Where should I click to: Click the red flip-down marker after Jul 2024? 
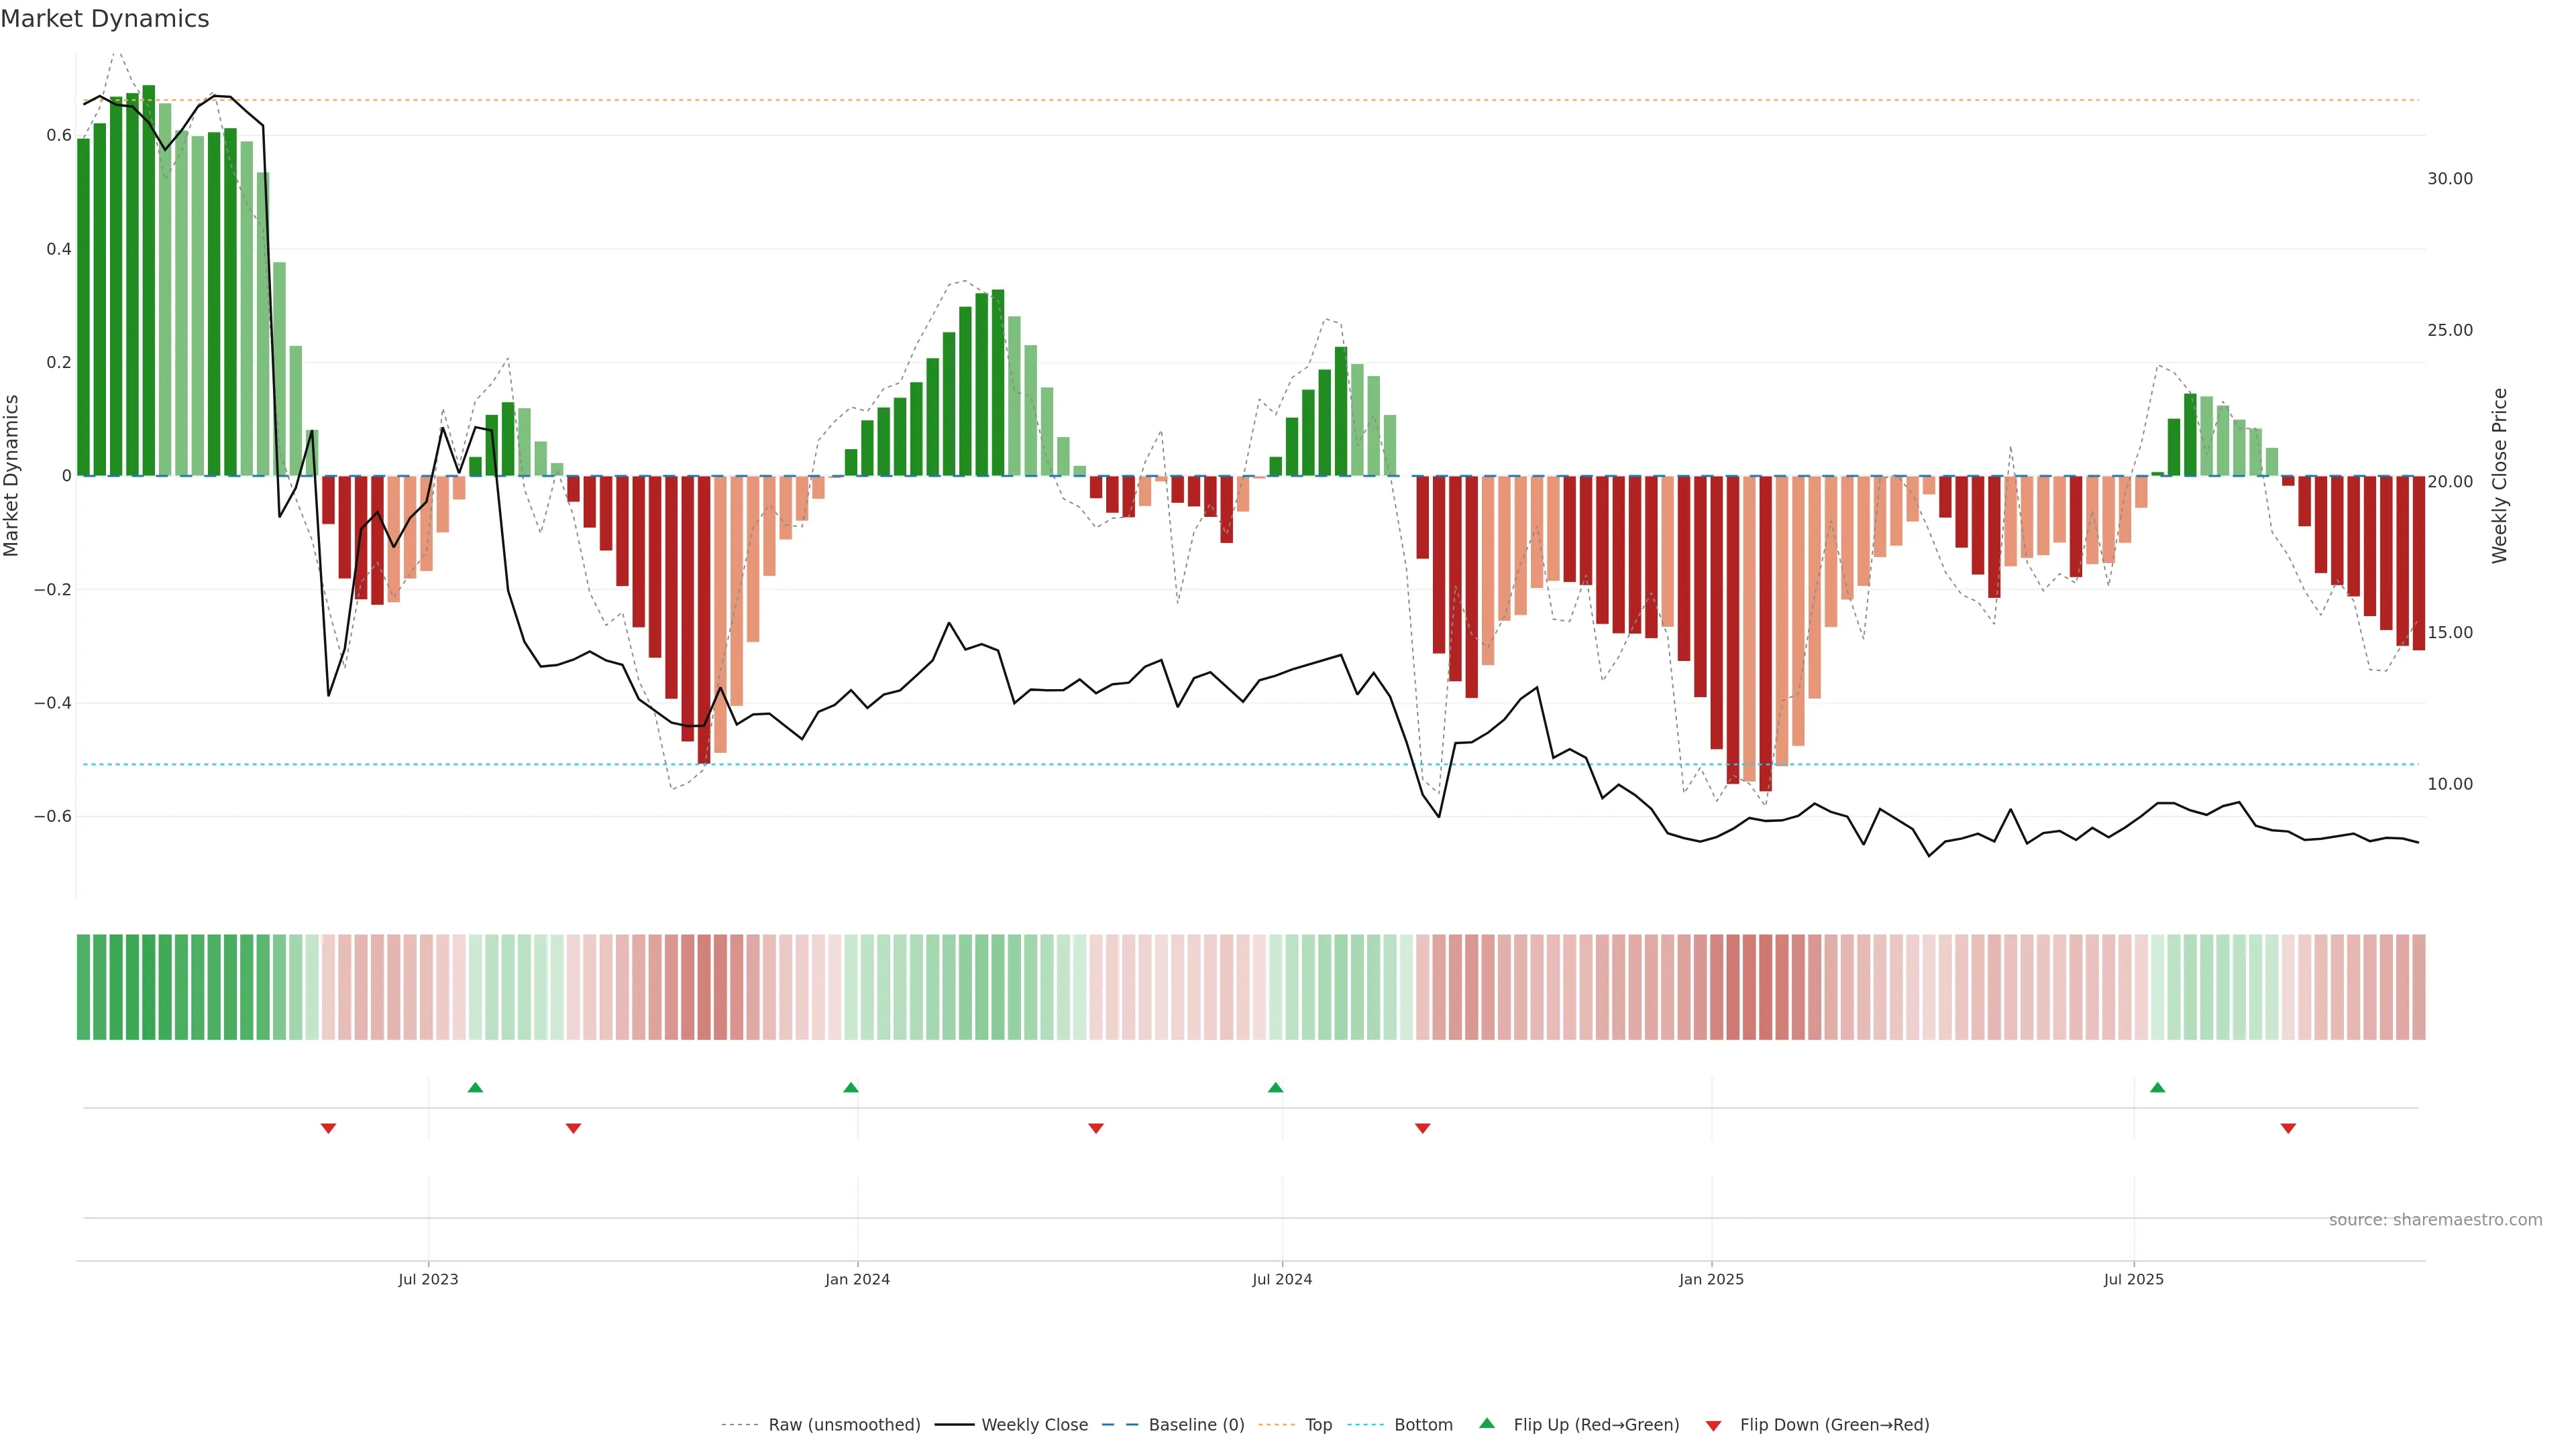(x=1422, y=1128)
